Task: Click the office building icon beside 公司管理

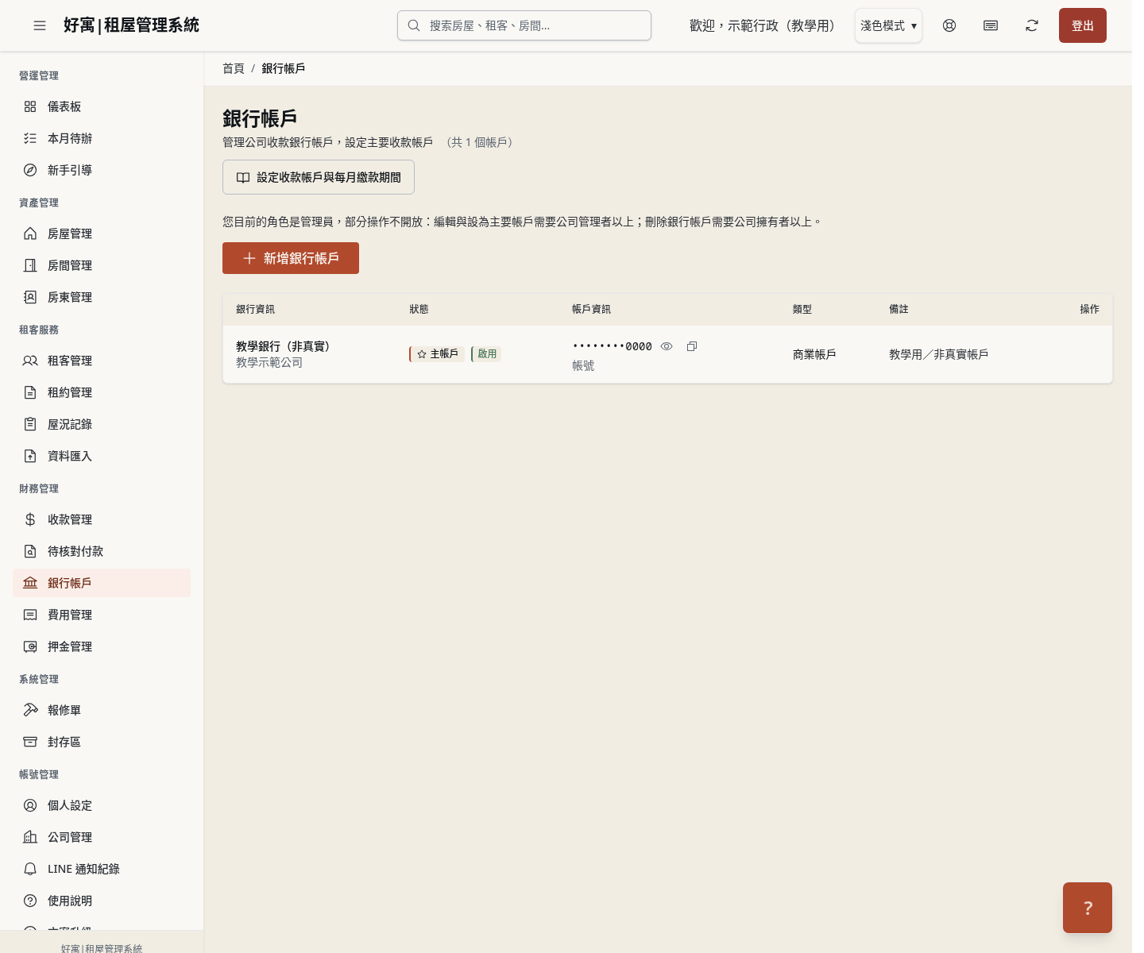Action: [30, 837]
